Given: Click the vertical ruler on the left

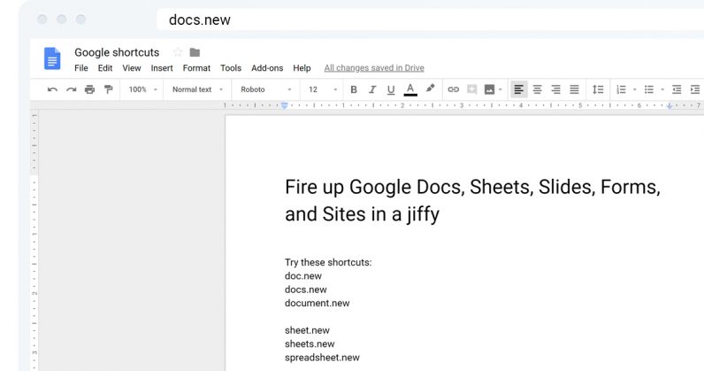Looking at the screenshot, I should point(34,241).
